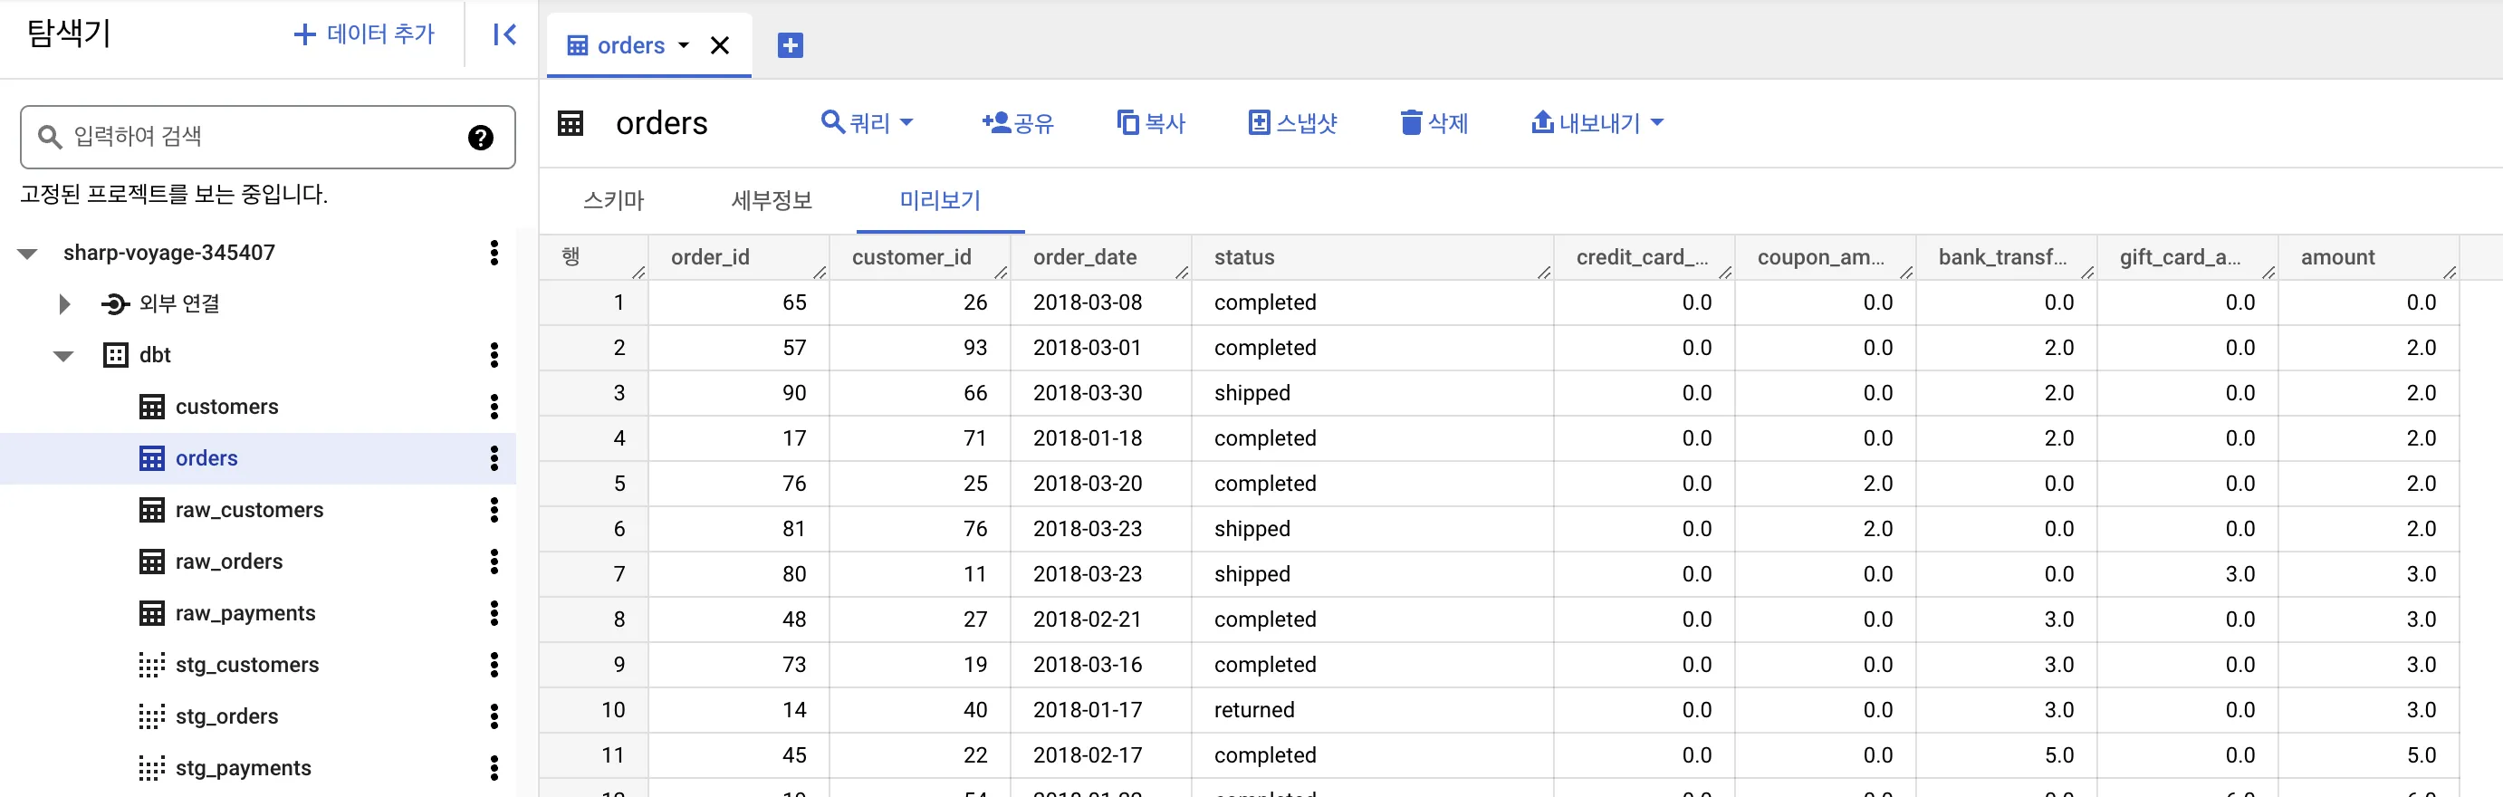This screenshot has width=2503, height=797.
Task: Click the help icon in search box
Action: tap(480, 137)
